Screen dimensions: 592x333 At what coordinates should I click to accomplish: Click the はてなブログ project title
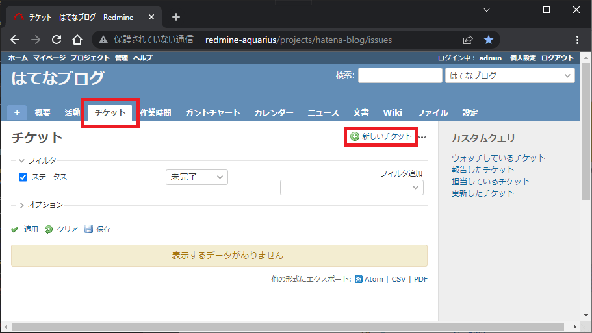(57, 78)
